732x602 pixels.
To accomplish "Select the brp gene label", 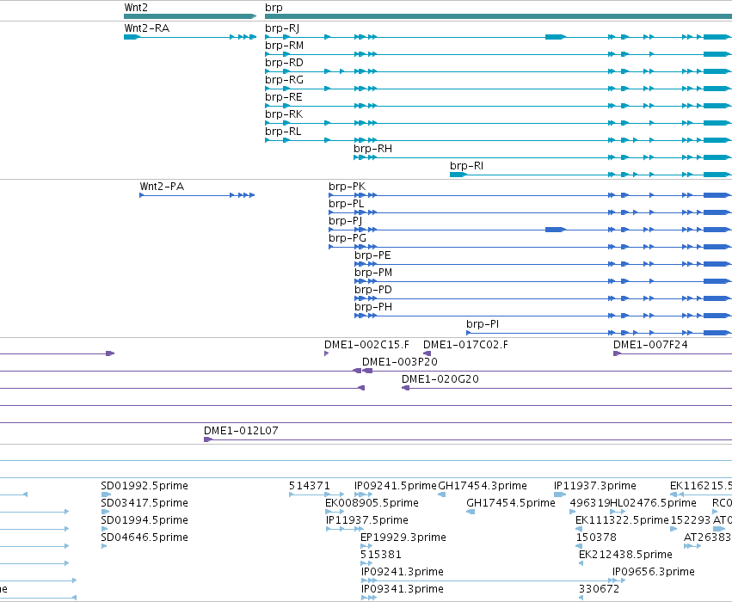I will point(274,8).
